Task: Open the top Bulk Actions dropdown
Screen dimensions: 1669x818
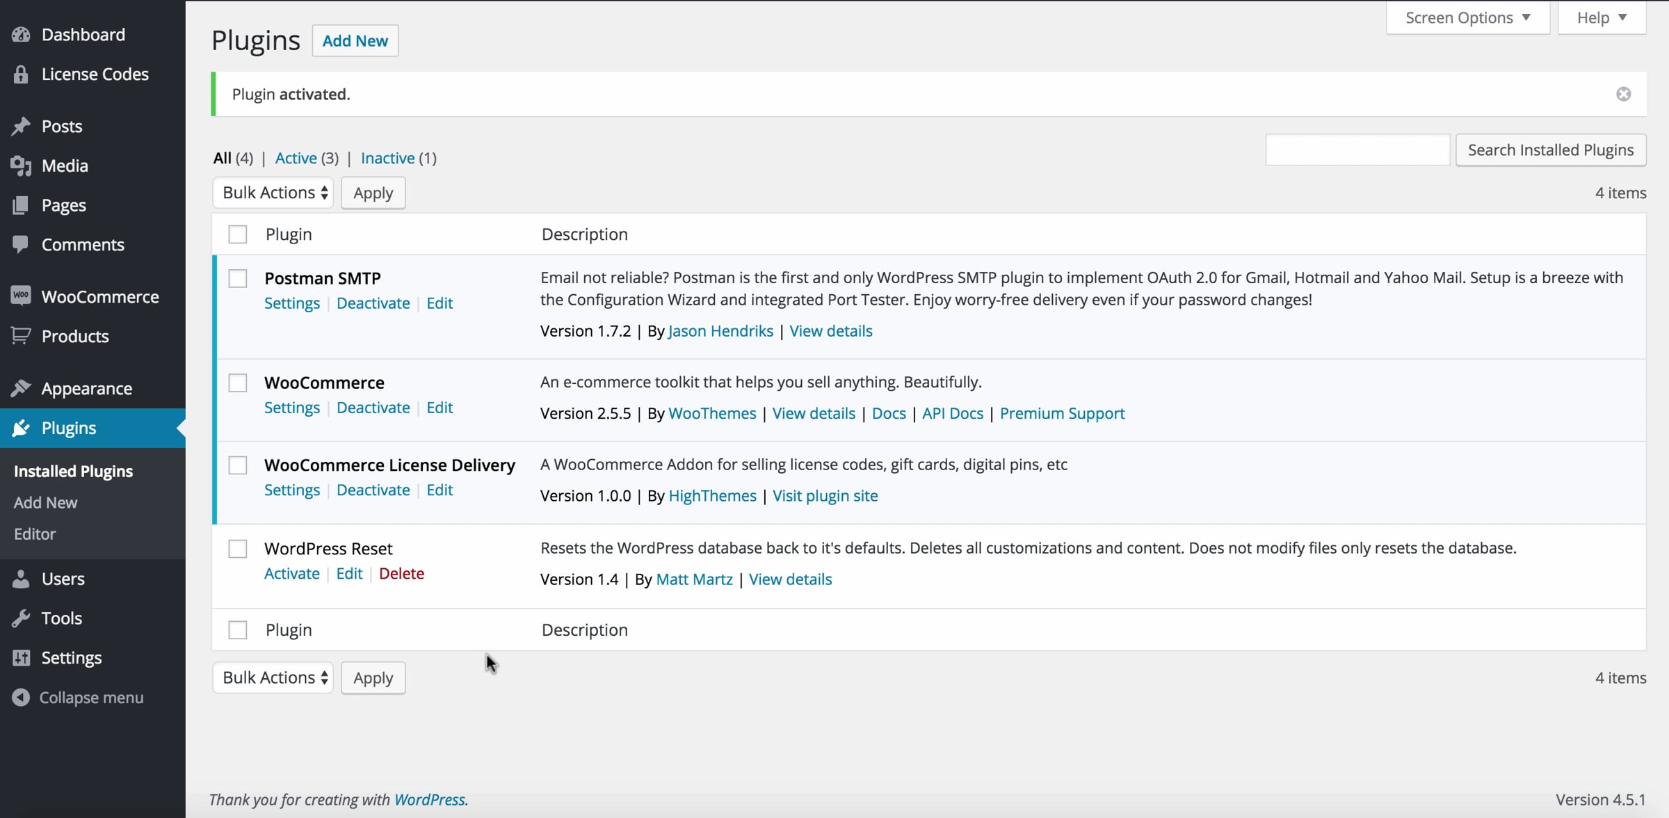Action: pos(273,193)
